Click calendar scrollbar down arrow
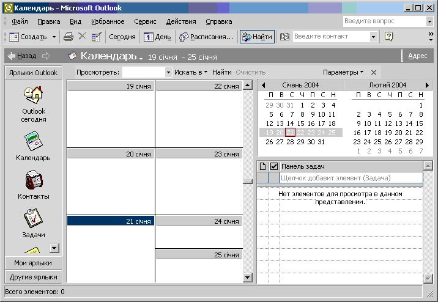Screen dimensions: 438x302 [x=248, y=278]
